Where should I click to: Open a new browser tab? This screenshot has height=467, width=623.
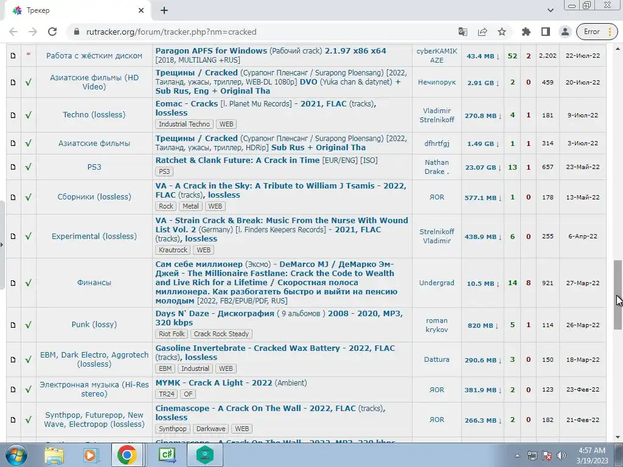pos(164,11)
